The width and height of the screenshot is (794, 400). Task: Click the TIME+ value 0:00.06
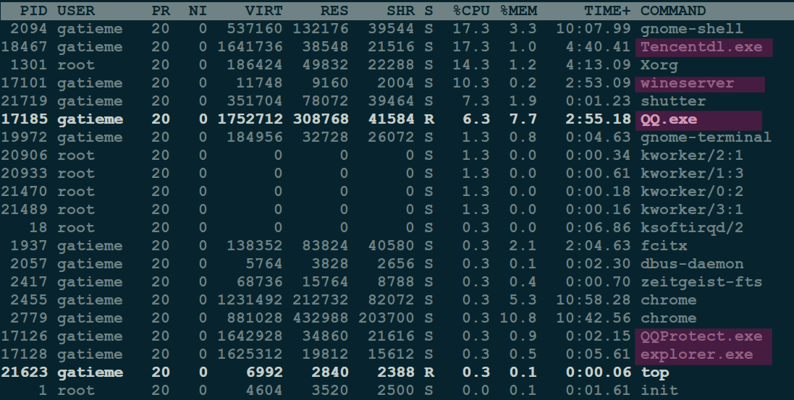pos(599,373)
